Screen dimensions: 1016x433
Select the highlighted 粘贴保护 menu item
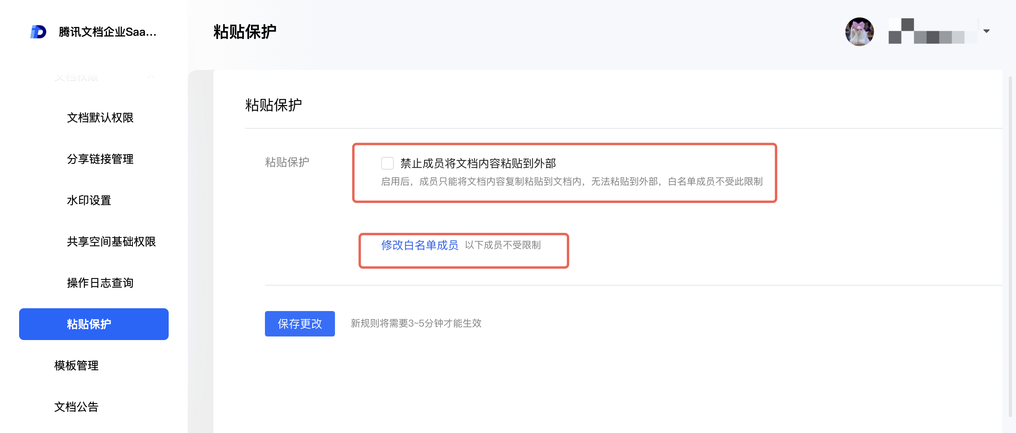click(94, 324)
